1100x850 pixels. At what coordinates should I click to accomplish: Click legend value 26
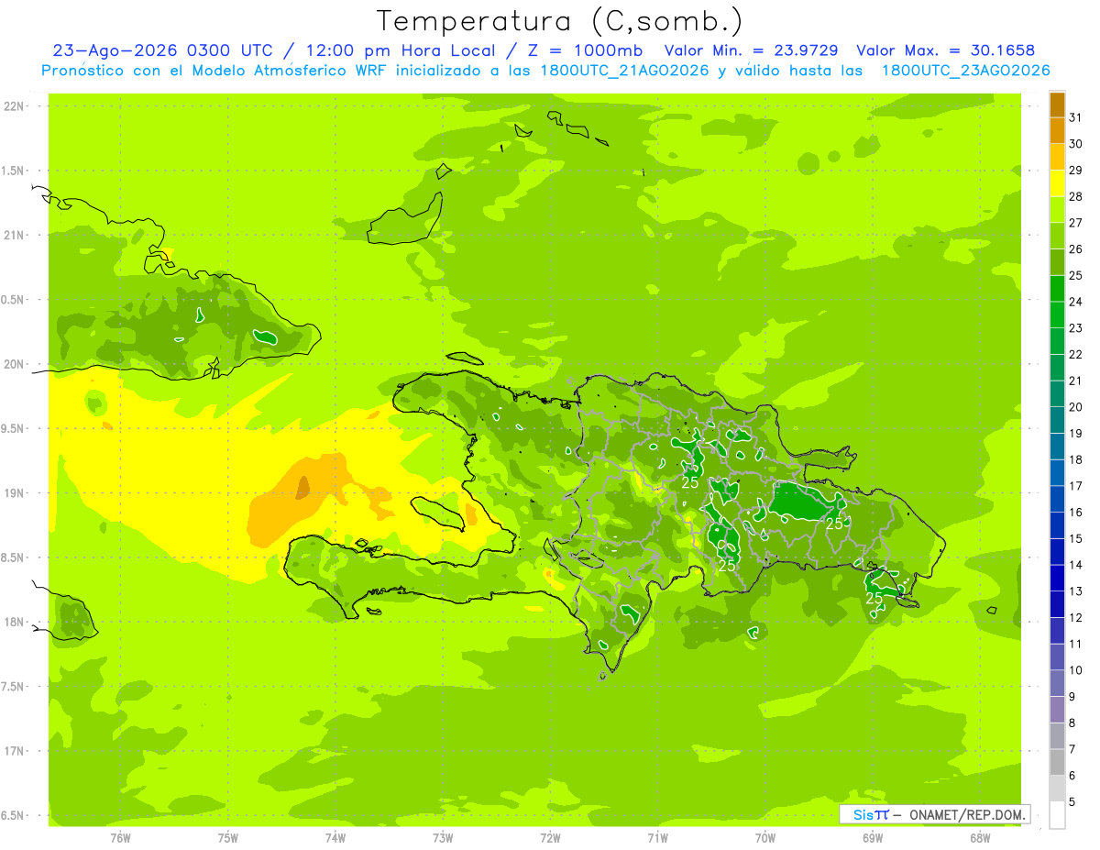pos(1076,249)
